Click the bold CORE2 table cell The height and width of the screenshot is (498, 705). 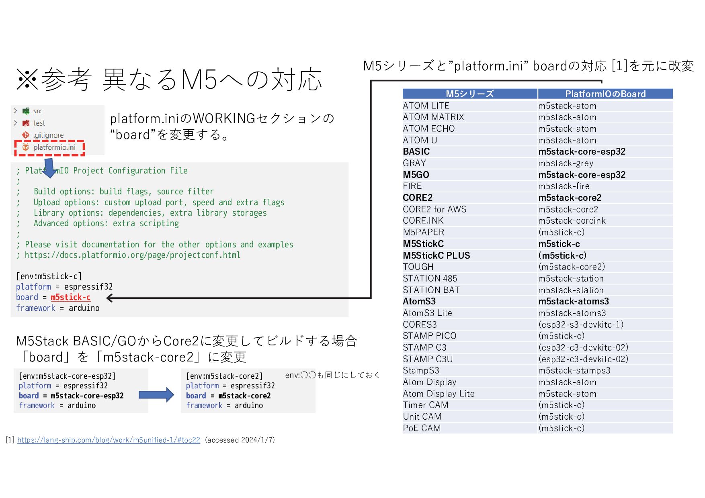tap(470, 198)
